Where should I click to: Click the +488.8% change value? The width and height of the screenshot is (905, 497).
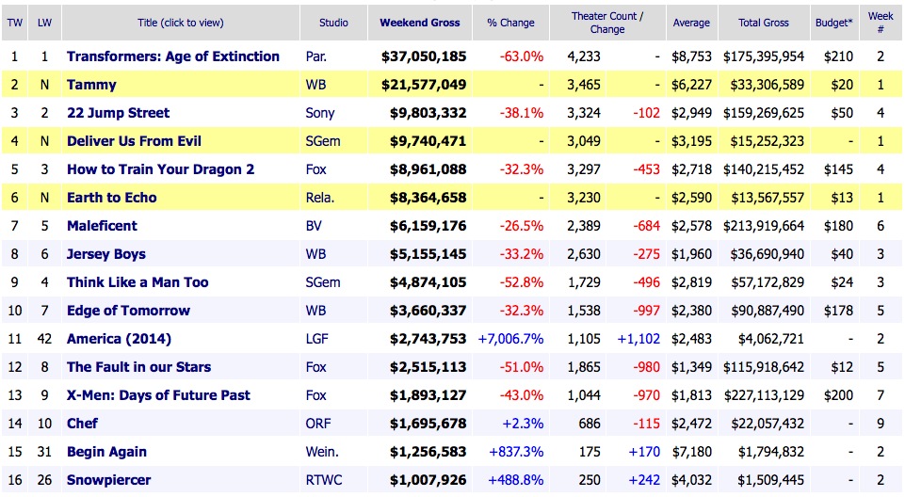(516, 480)
